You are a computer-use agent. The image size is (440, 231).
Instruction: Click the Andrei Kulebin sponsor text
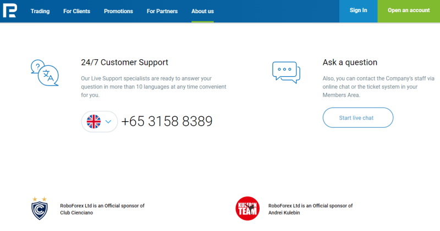click(x=310, y=209)
